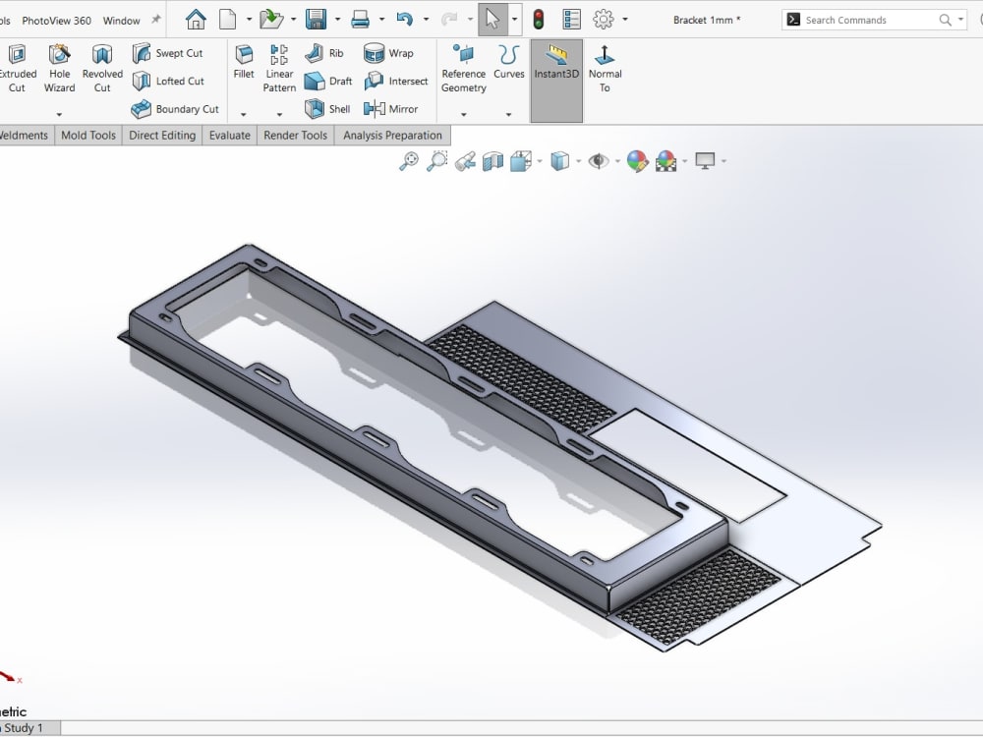Use the Wrap feature
Image resolution: width=983 pixels, height=737 pixels.
388,53
